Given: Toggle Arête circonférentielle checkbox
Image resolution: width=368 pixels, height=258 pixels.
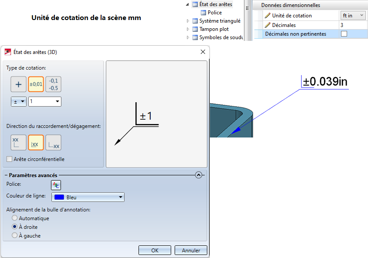Looking at the screenshot, I should (10, 159).
